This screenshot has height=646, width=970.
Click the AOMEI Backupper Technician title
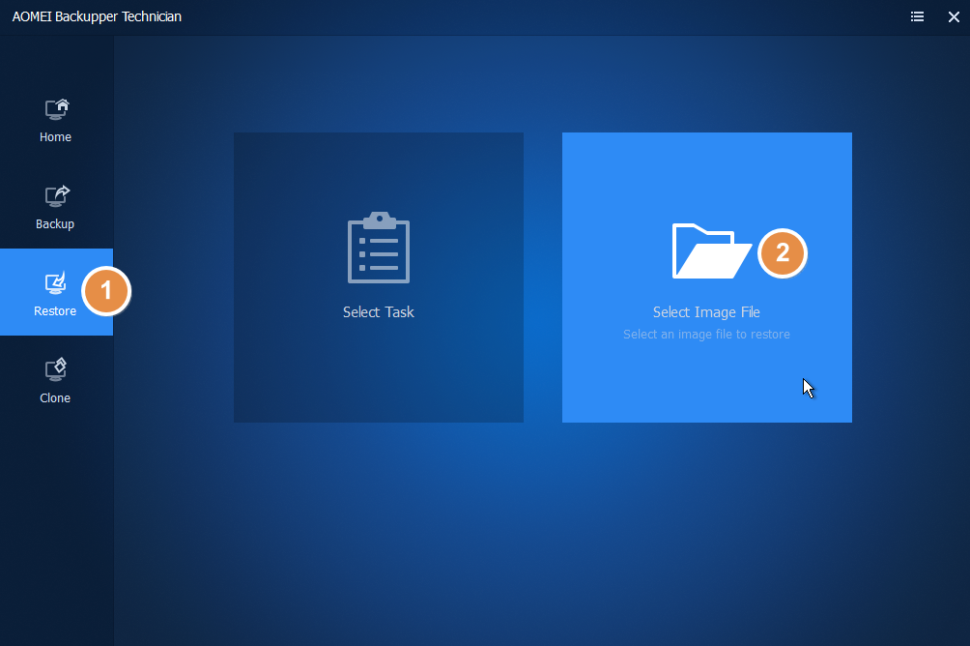98,16
